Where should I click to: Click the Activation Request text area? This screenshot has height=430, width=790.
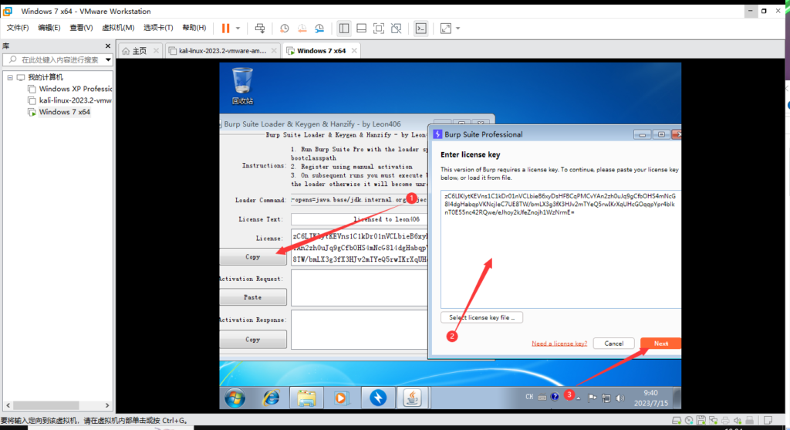click(360, 288)
